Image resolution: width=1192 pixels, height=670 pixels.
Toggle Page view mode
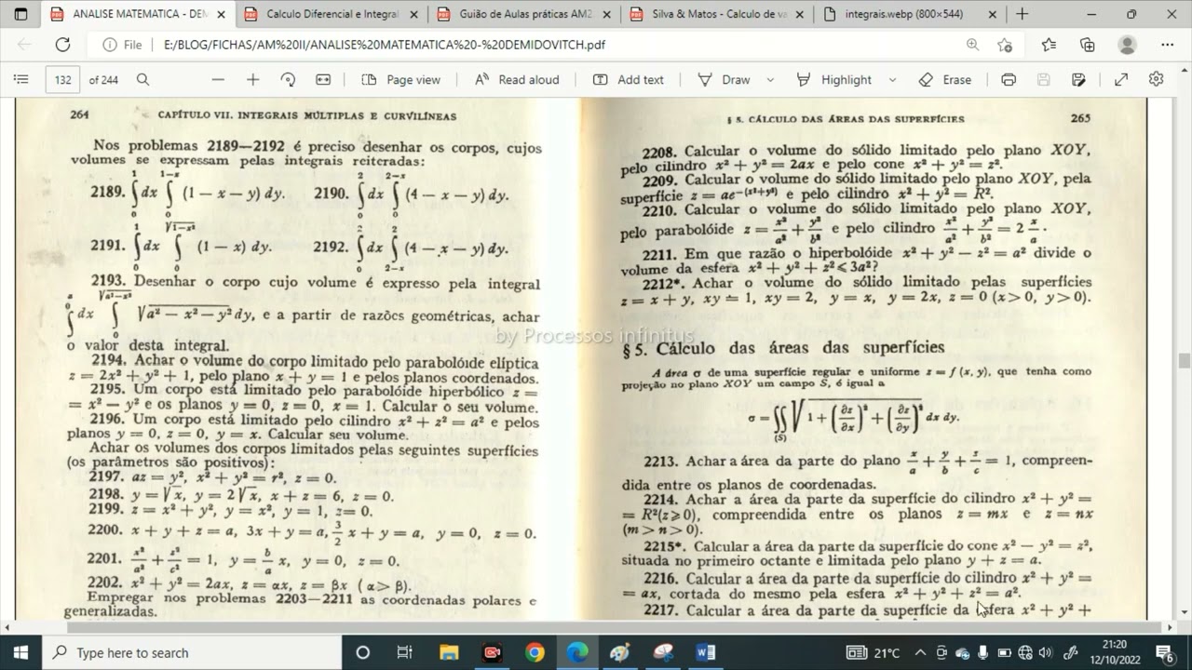[401, 80]
